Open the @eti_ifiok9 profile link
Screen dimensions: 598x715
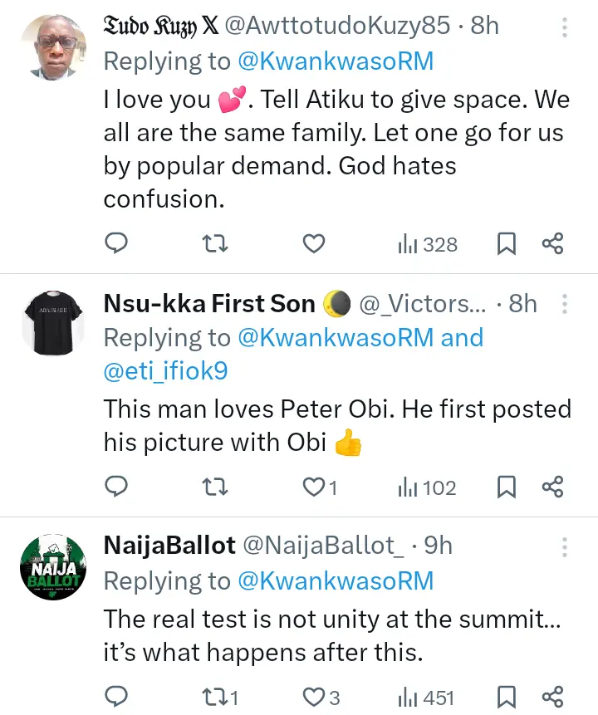[x=165, y=373]
